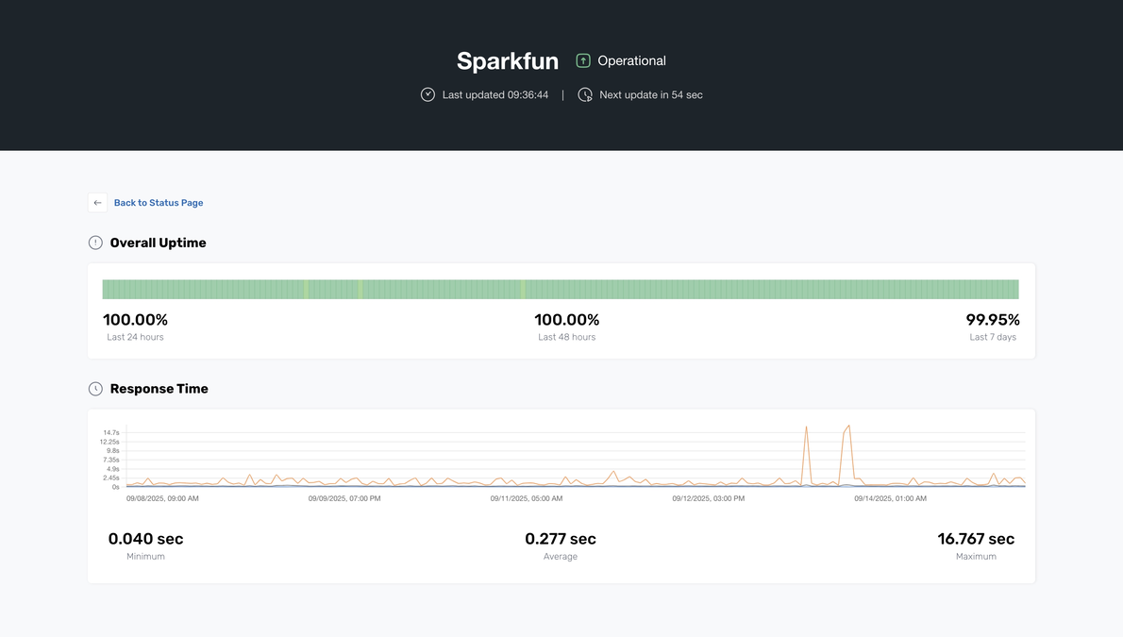Image resolution: width=1123 pixels, height=637 pixels.
Task: Click the info icon beside Overall Uptime
Action: point(95,242)
